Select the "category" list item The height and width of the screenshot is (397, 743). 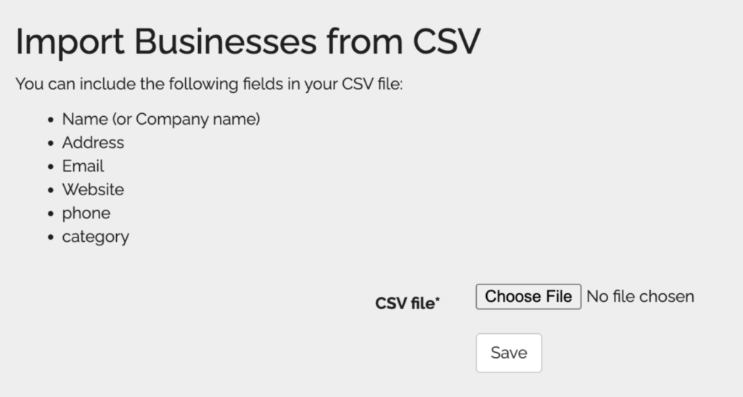pyautogui.click(x=95, y=237)
